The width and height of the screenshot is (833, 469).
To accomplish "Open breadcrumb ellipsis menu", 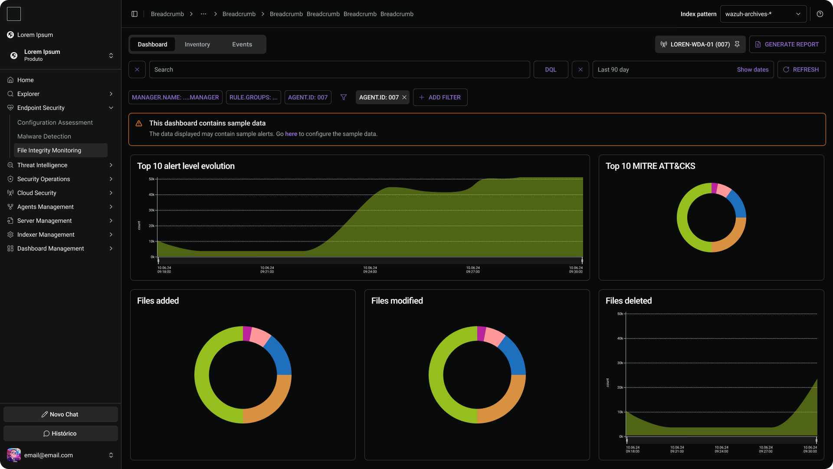I will click(203, 14).
